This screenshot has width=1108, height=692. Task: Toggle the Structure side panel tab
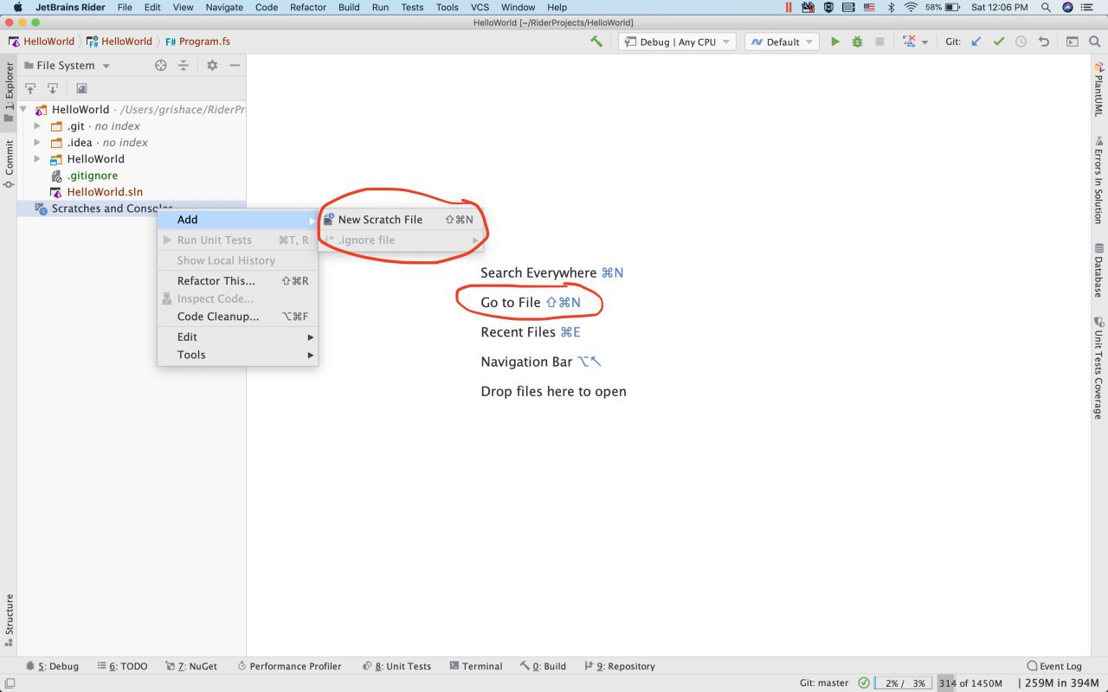[10, 619]
